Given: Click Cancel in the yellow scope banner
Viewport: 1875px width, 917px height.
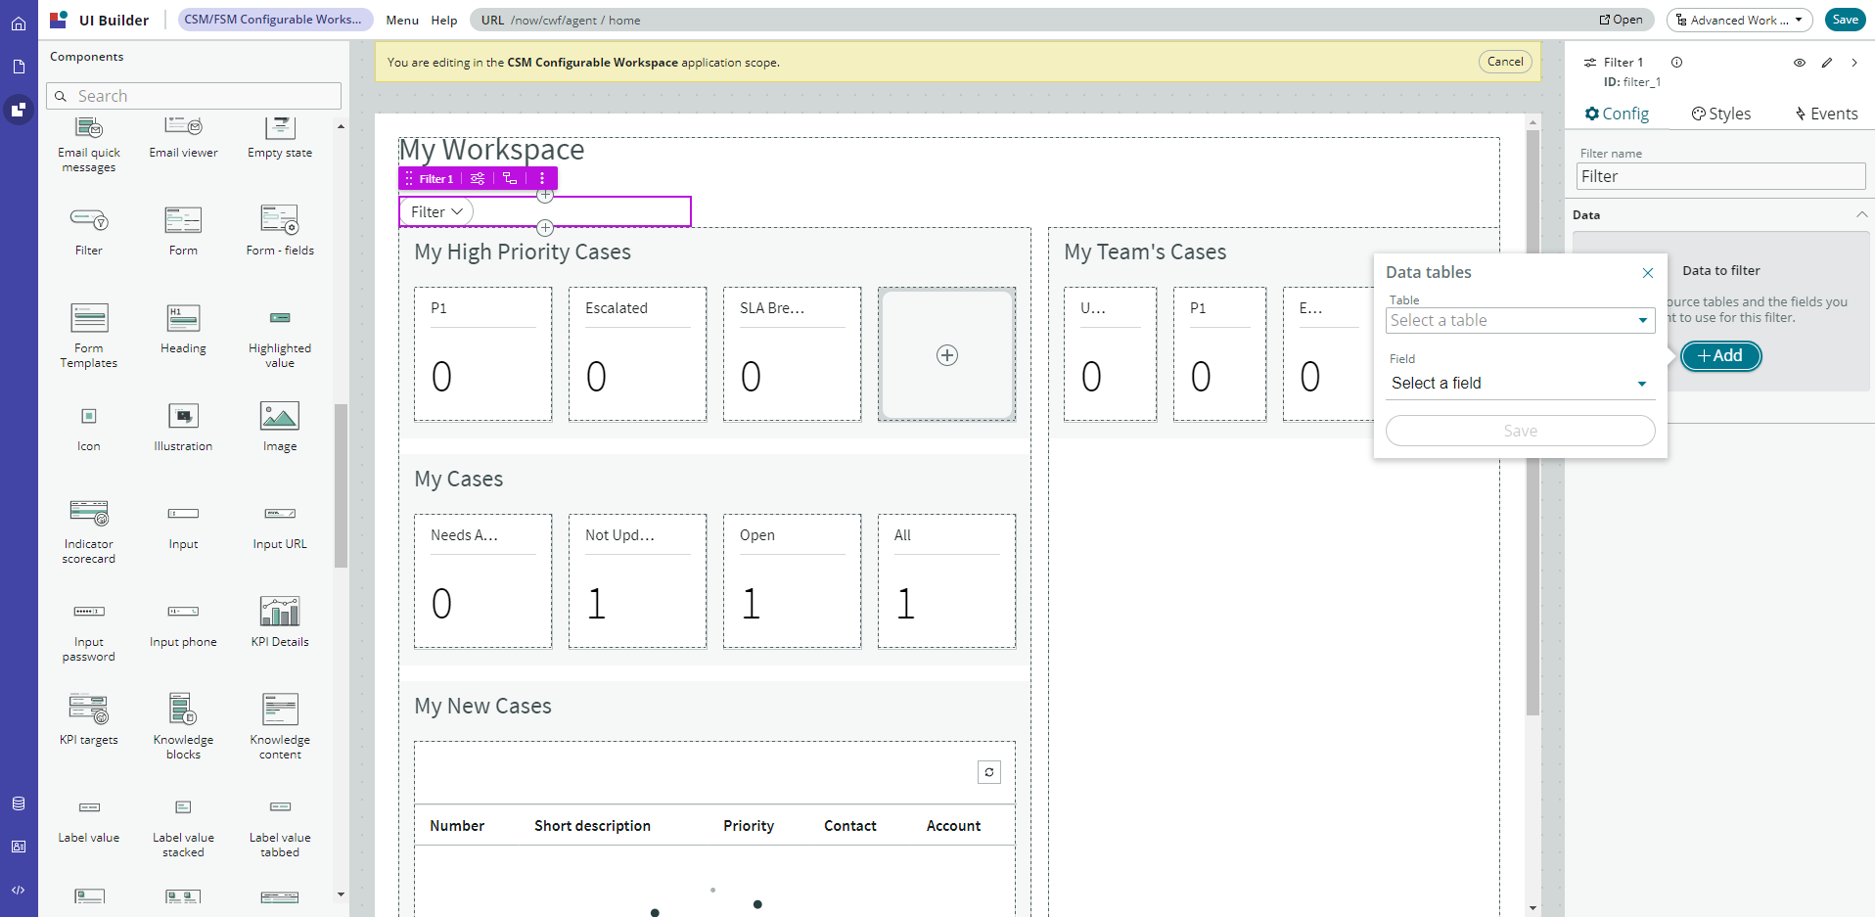Looking at the screenshot, I should pos(1504,62).
